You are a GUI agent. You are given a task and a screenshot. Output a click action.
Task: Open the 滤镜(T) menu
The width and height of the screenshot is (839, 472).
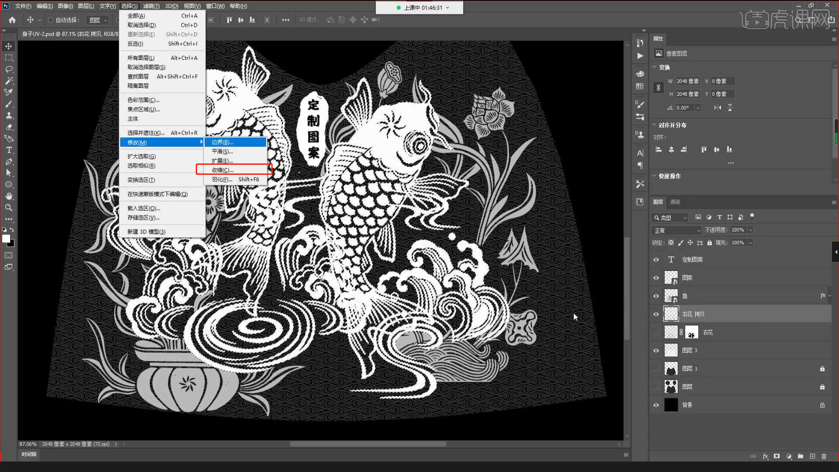point(151,6)
